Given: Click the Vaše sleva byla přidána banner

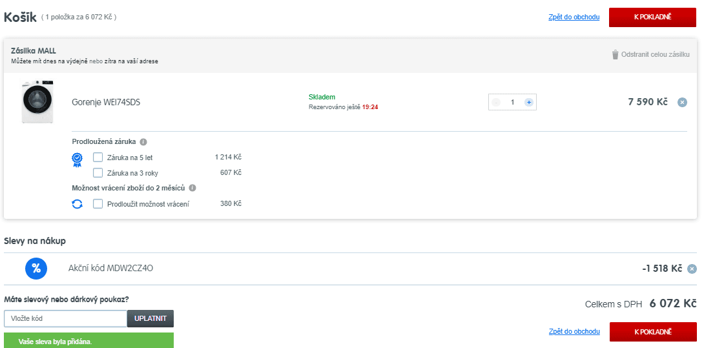Looking at the screenshot, I should (x=88, y=340).
